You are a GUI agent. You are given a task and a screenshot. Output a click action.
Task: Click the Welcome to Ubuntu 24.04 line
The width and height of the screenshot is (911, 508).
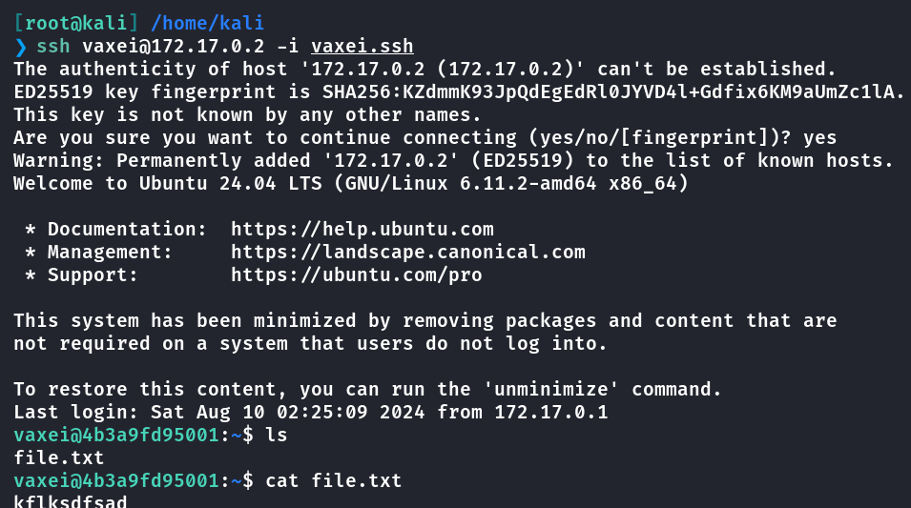(351, 183)
